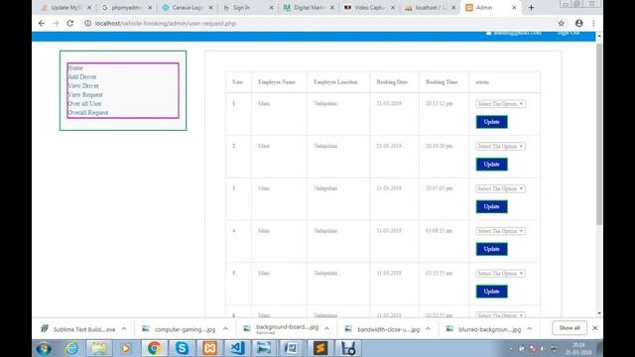Viewport: 635px width, 357px height.
Task: Open status dropdown for row 5
Action: [500, 274]
